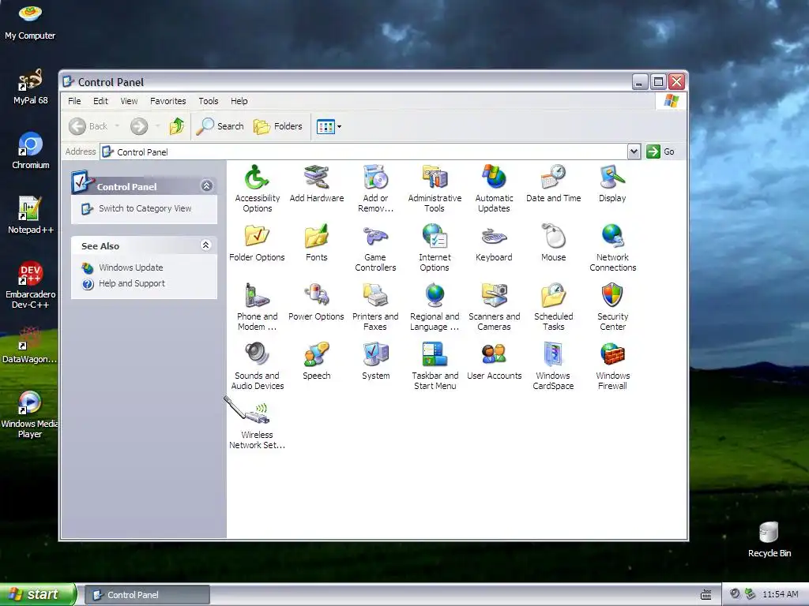The image size is (809, 606).
Task: Select Windows CardSpace icon
Action: [x=553, y=366]
